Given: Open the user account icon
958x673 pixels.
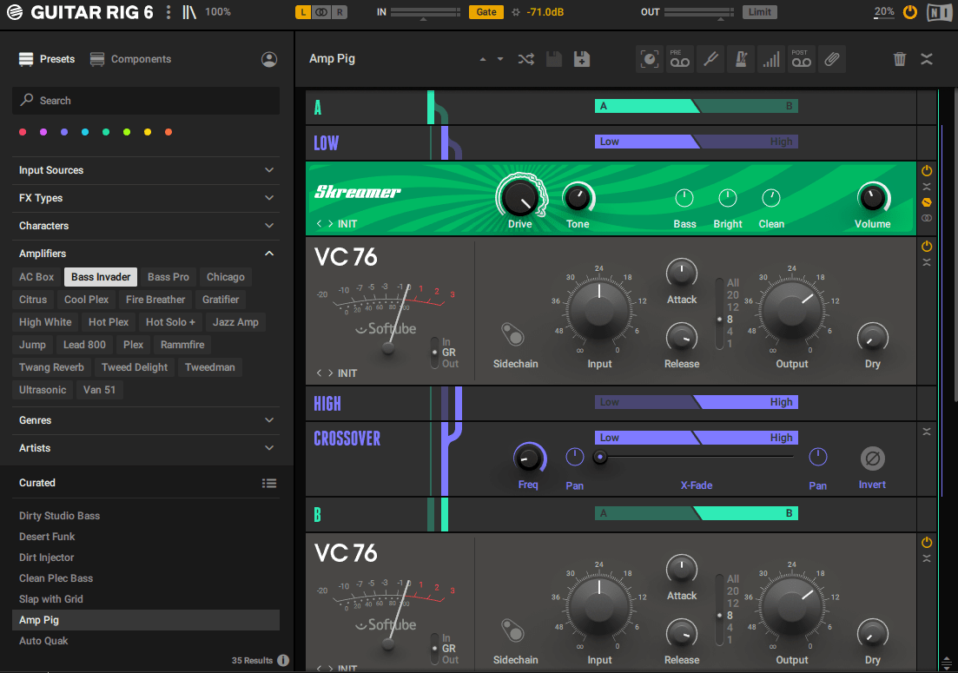Looking at the screenshot, I should (269, 59).
